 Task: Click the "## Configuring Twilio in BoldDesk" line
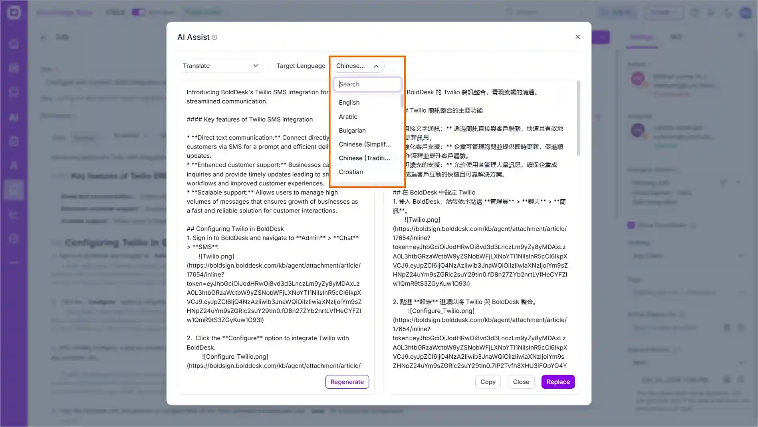pos(235,229)
